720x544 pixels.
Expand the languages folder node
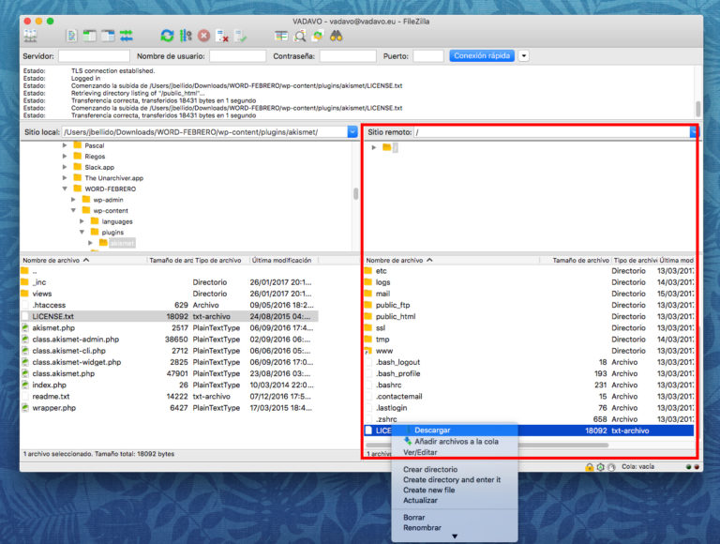pyautogui.click(x=82, y=221)
